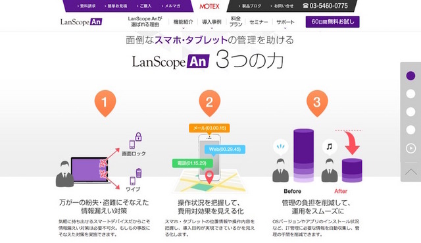The width and height of the screenshot is (421, 243).
Task: Expand the 導入事例 menu
Action: [x=212, y=22]
